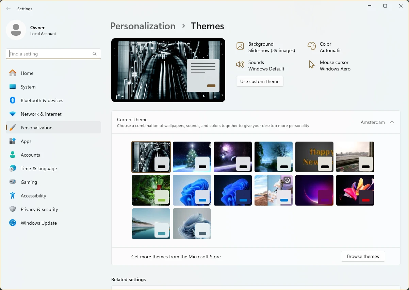This screenshot has width=409, height=290.
Task: Select Gaming in the sidebar
Action: tap(29, 182)
